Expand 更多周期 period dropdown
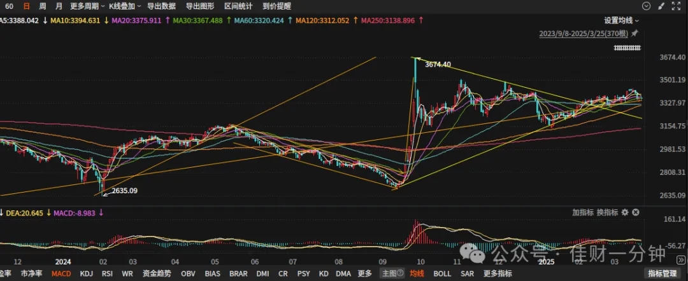Screen dimensions: 688x281 tap(87, 6)
